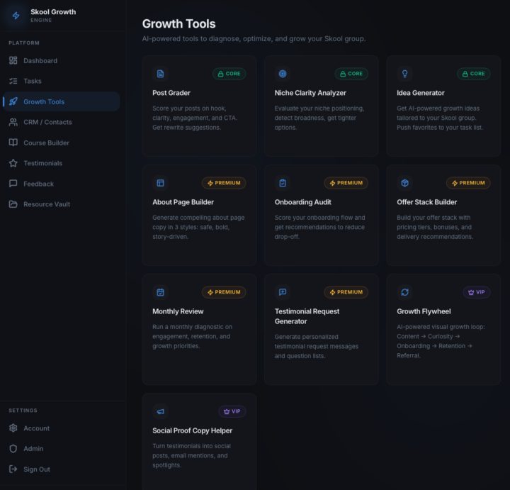Click the Onboarding Audit clipboard icon
Viewport: 510px width, 490px height.
(283, 183)
